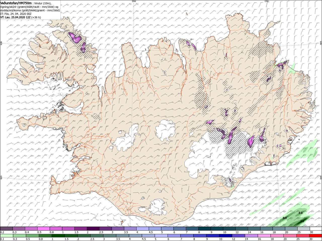Click the '(+36 h)' forecast offset text

coord(36,17)
